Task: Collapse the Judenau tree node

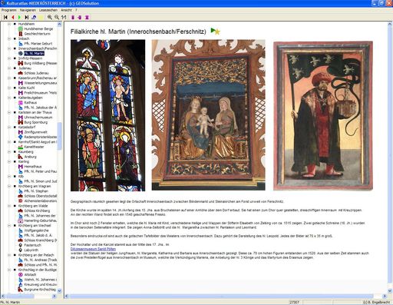Action: tap(9, 68)
